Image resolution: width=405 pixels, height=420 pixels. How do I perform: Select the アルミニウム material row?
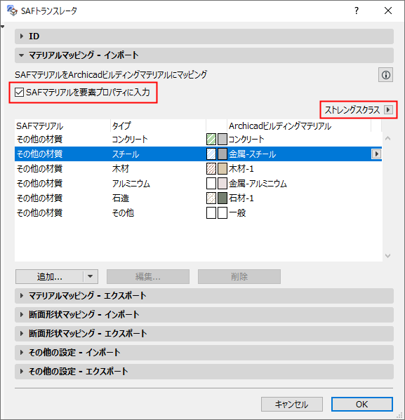tap(198, 184)
